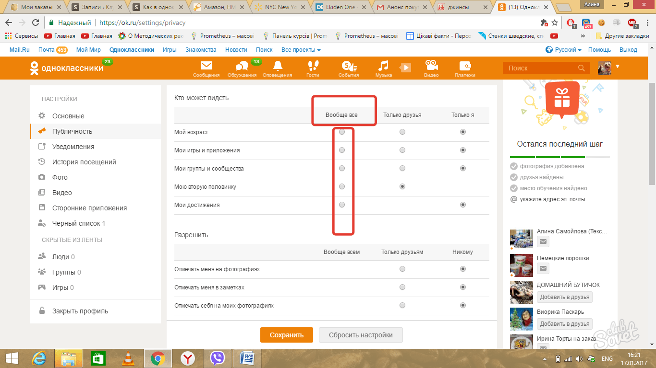Reload the page in Chrome

pyautogui.click(x=36, y=23)
